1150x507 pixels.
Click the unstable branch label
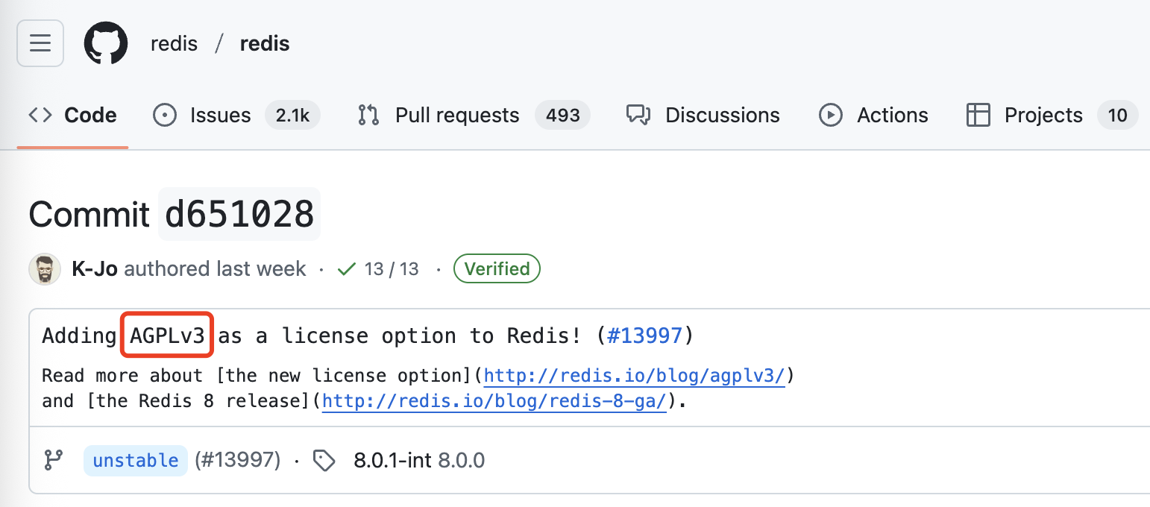pos(135,461)
